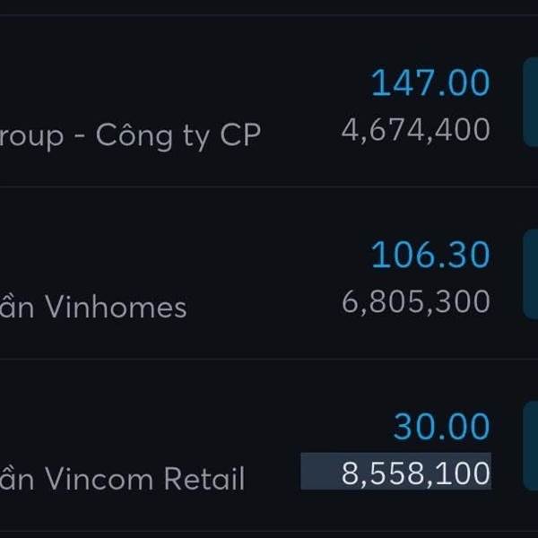Select the 106.30 stock price
Screen dimensions: 538x538
tap(430, 256)
